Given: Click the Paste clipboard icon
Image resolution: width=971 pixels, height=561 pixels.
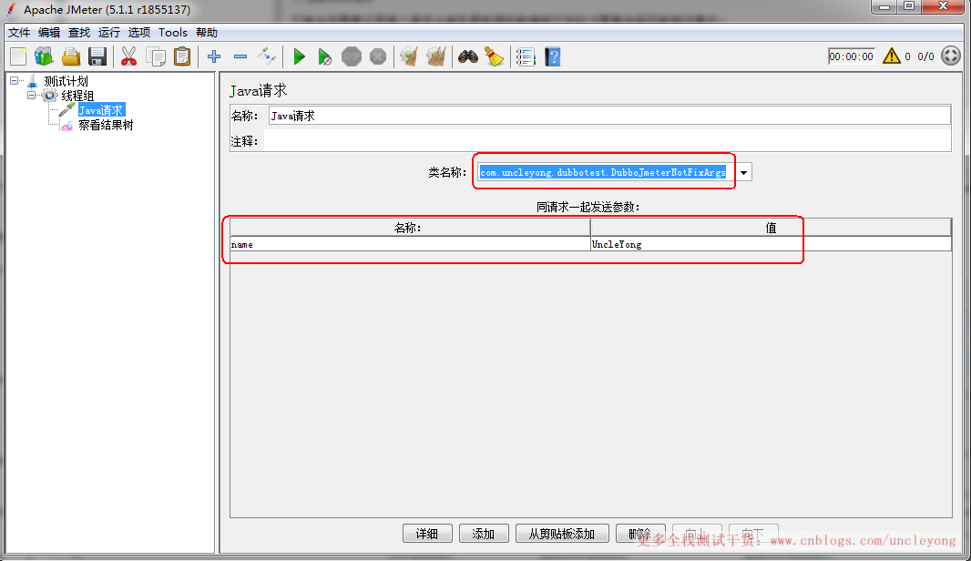Looking at the screenshot, I should [182, 57].
